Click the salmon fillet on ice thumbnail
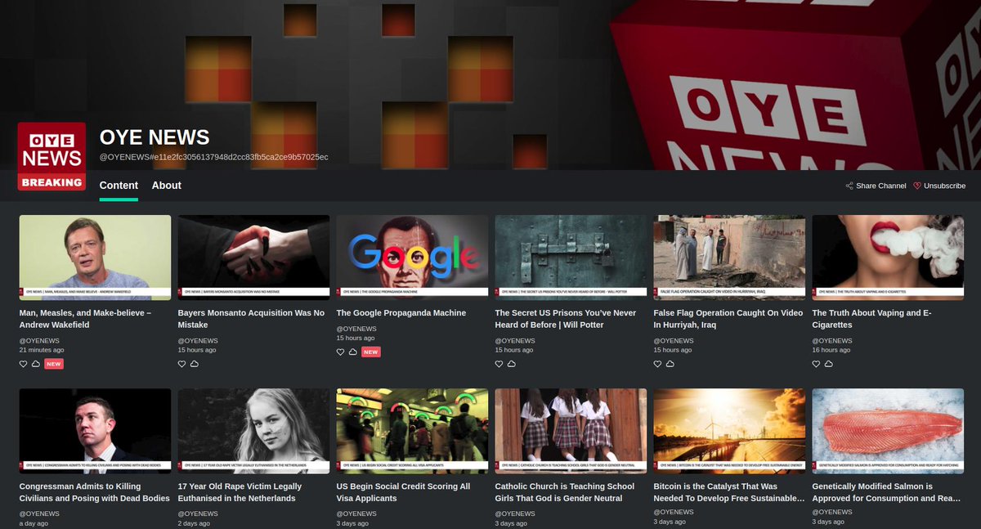 tap(888, 431)
